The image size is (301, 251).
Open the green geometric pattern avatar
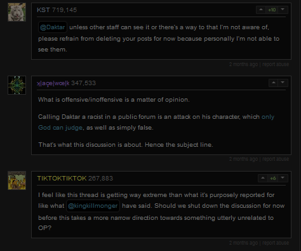tap(17, 85)
